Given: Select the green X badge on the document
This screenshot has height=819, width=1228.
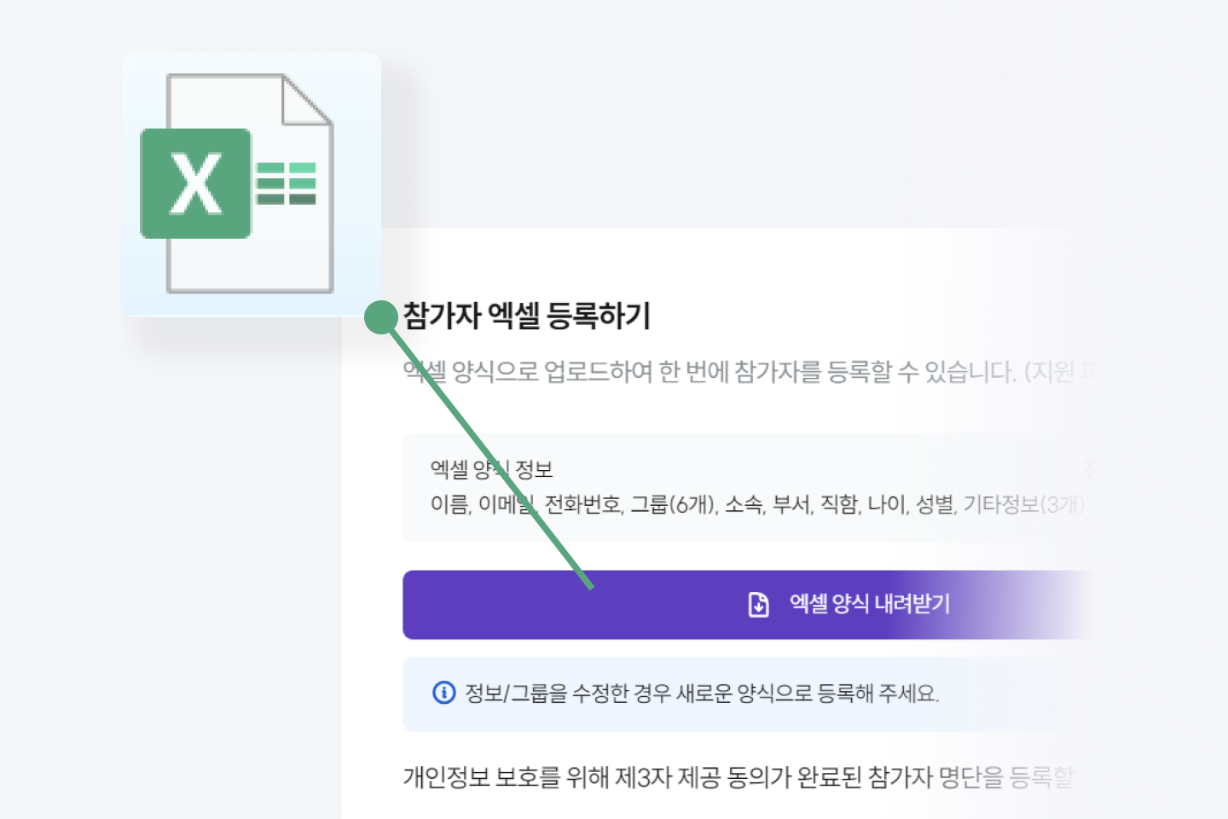Looking at the screenshot, I should tap(196, 183).
